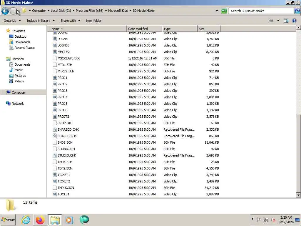
Task: Open Downloads in the sidebar
Action: [22, 42]
